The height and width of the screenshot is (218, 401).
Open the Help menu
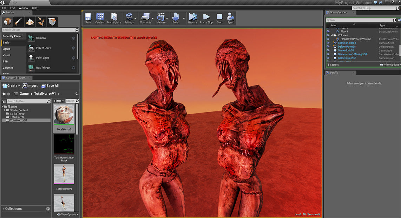(x=34, y=8)
